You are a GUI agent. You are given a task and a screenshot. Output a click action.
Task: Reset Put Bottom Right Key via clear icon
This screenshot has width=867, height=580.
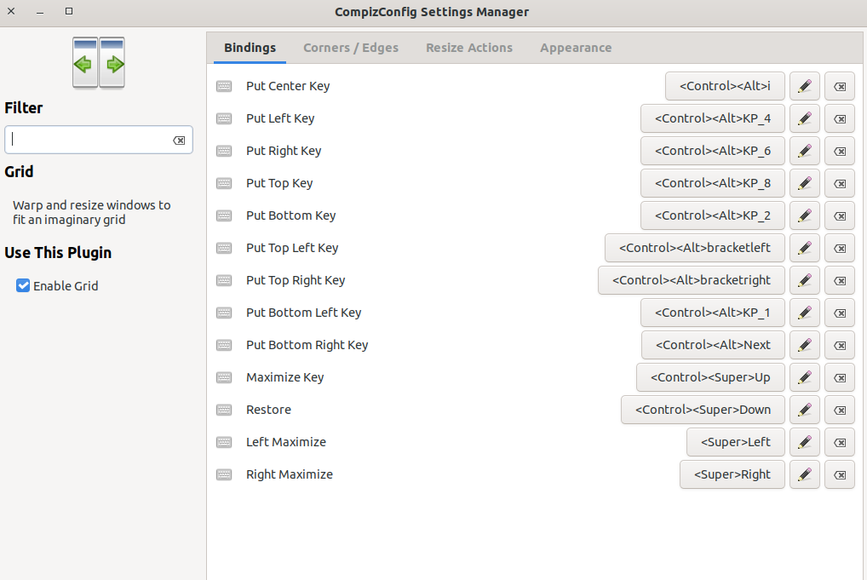click(x=839, y=345)
